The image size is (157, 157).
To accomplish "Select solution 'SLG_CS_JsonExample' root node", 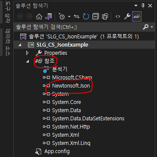I will pyautogui.click(x=84, y=37).
